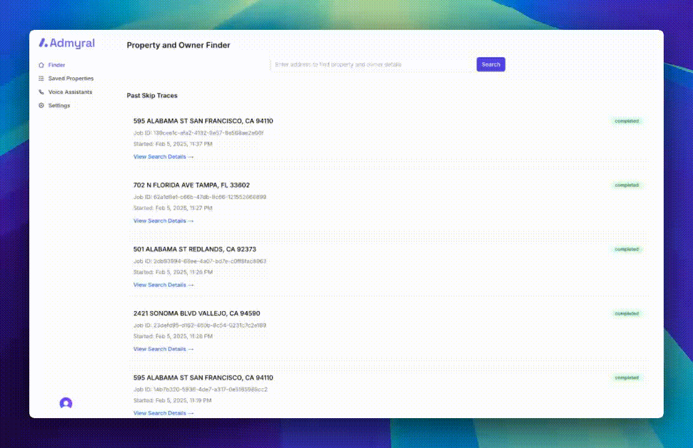Click Job ID of 2421 Sonoma Blvd trace
693x448 pixels.
(x=200, y=325)
